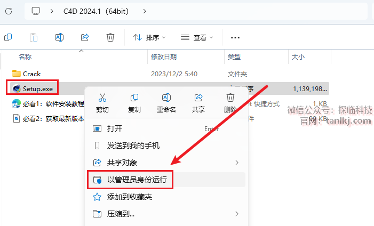Click the Crack folder icon
The image size is (374, 226).
pyautogui.click(x=17, y=74)
